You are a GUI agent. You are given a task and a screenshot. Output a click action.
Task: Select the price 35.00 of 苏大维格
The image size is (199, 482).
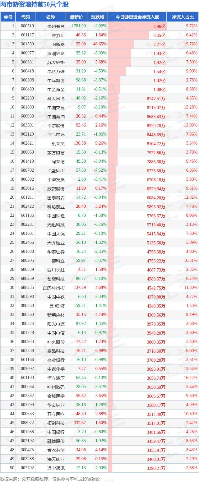pos(81,62)
